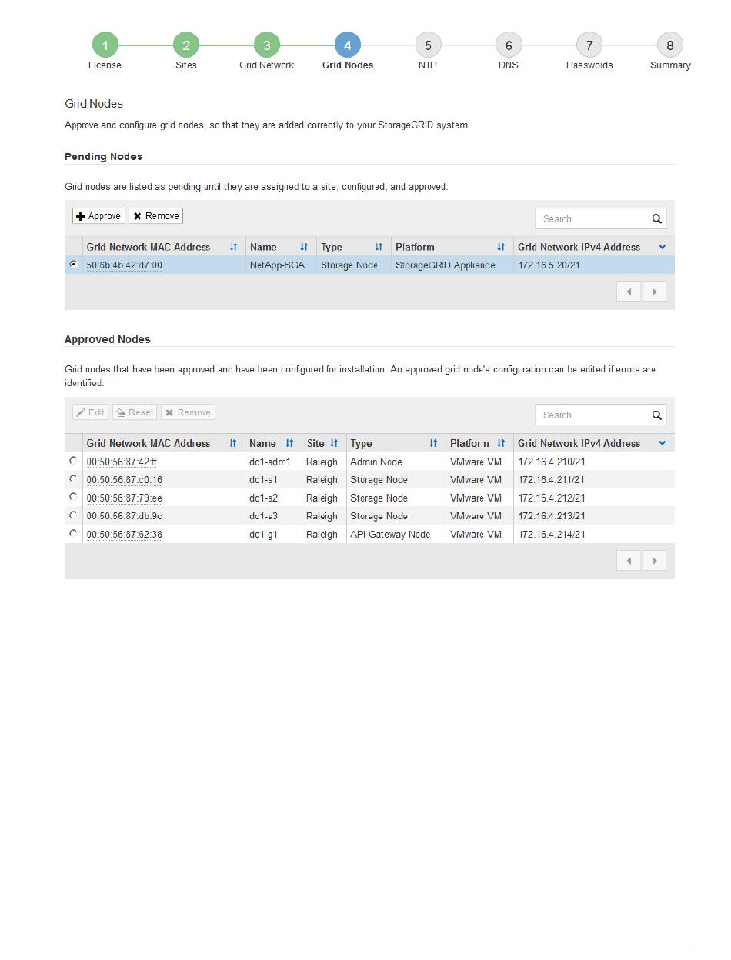This screenshot has height=960, width=731.
Task: Click the dc1-g1 name cell
Action: 273,535
